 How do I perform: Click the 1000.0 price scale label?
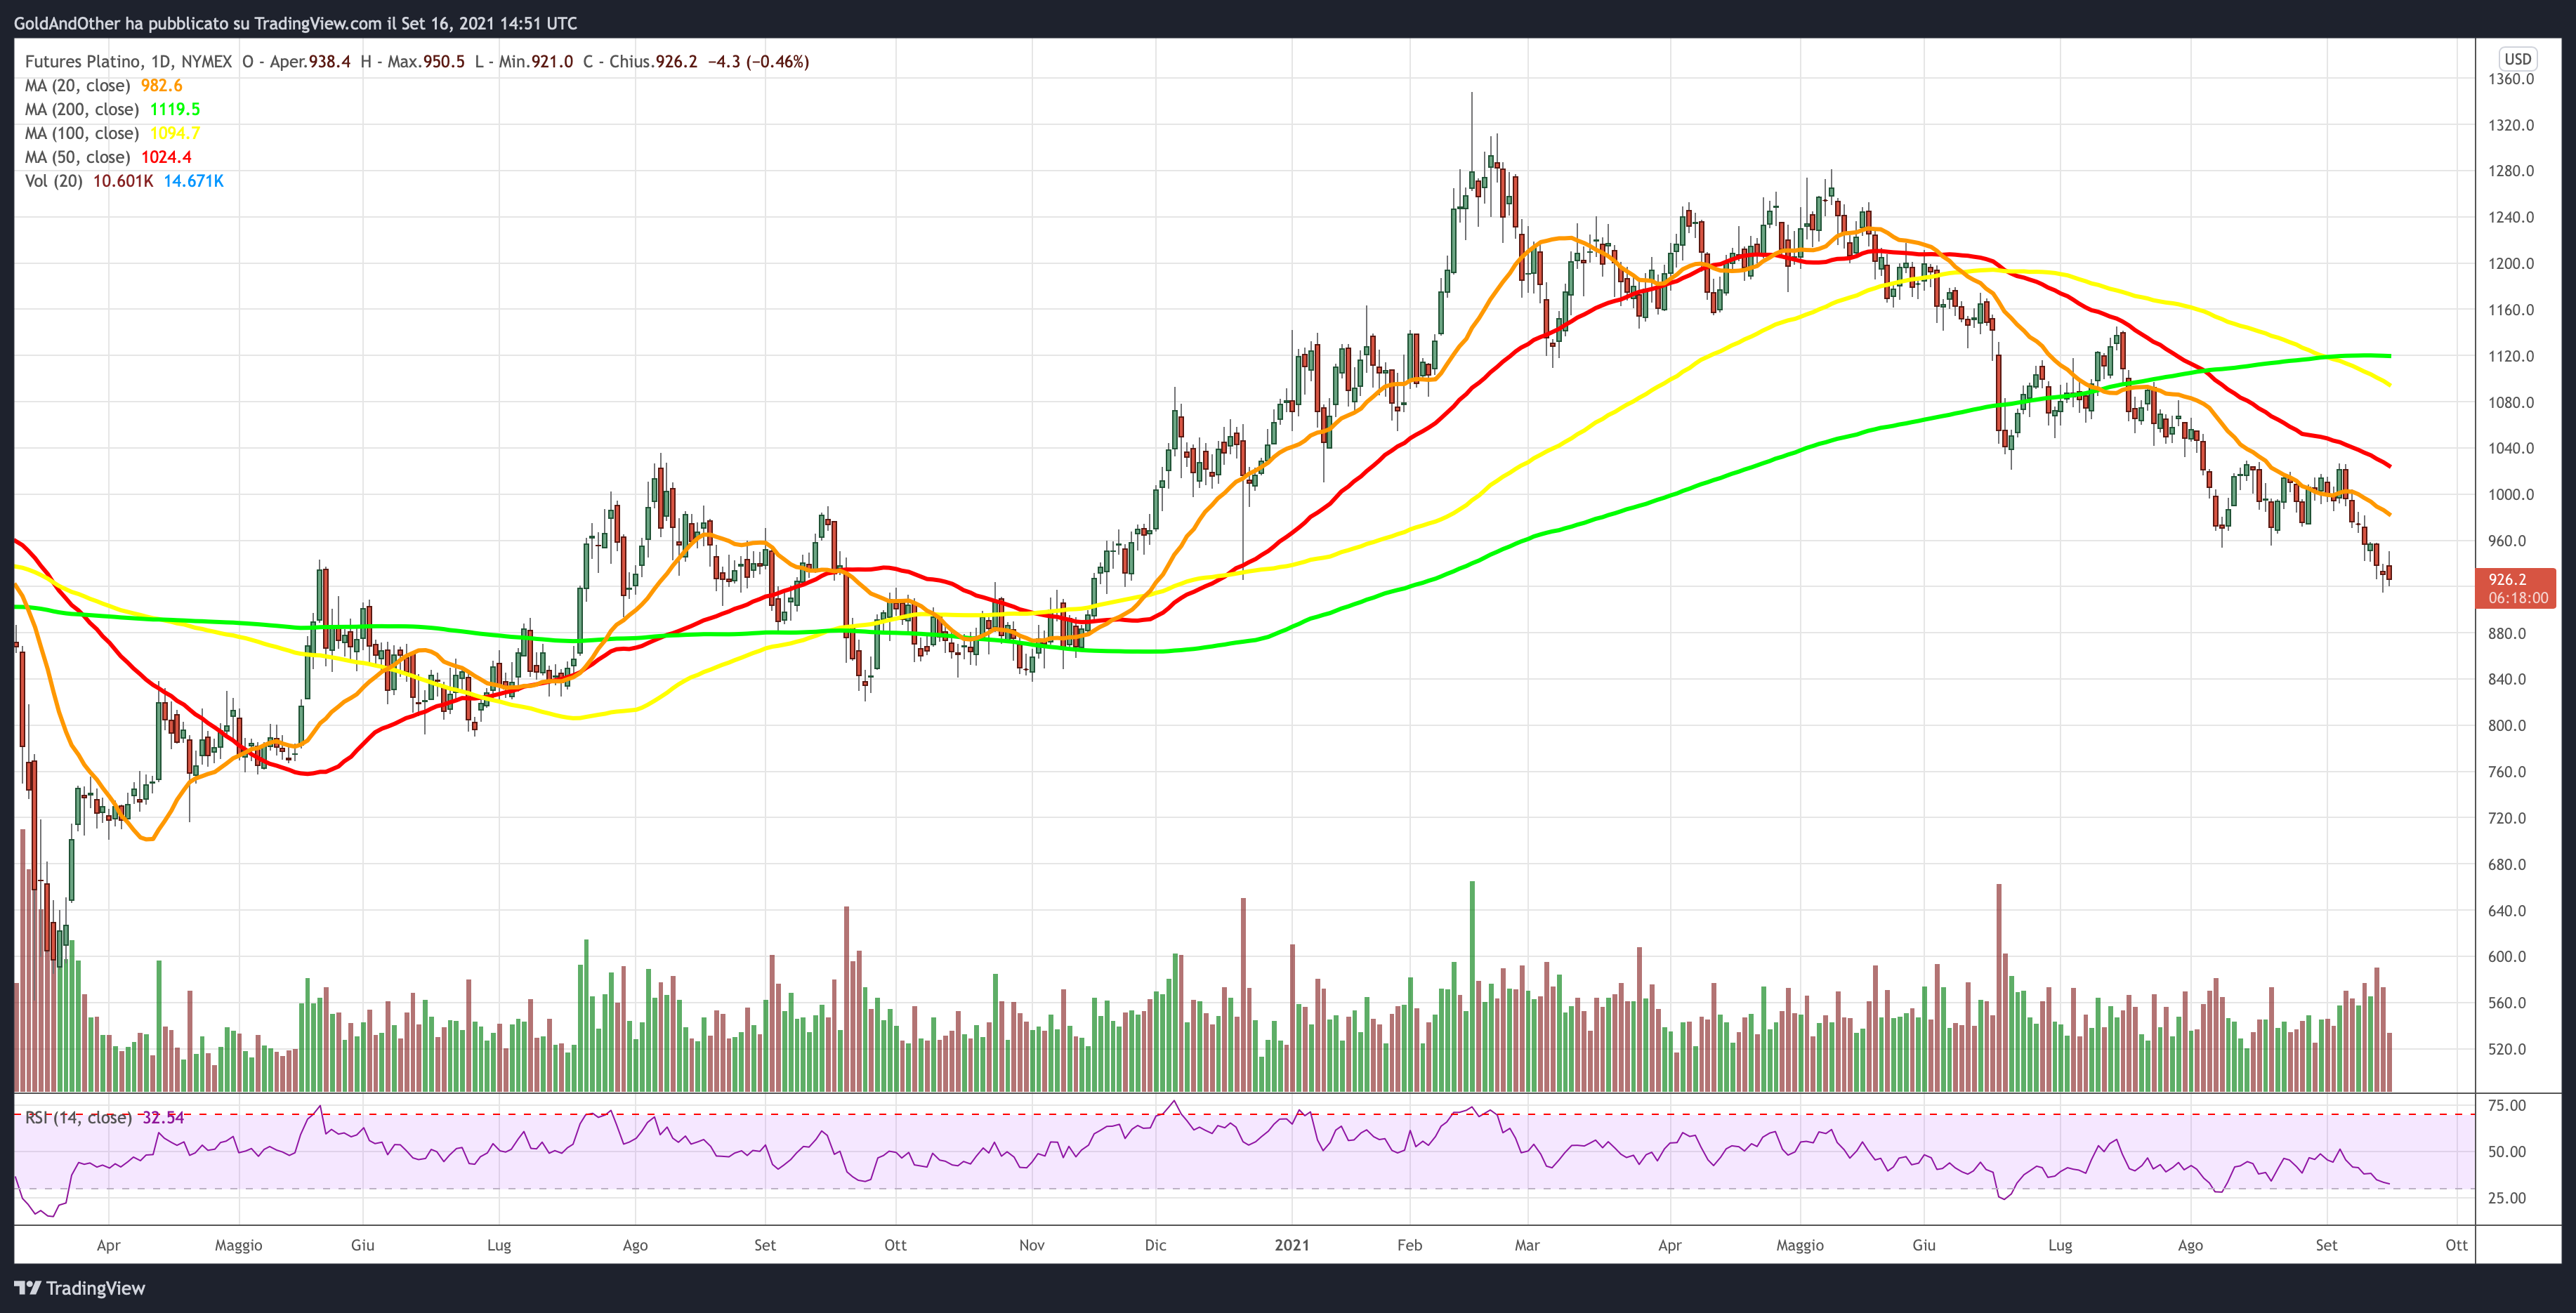2511,495
